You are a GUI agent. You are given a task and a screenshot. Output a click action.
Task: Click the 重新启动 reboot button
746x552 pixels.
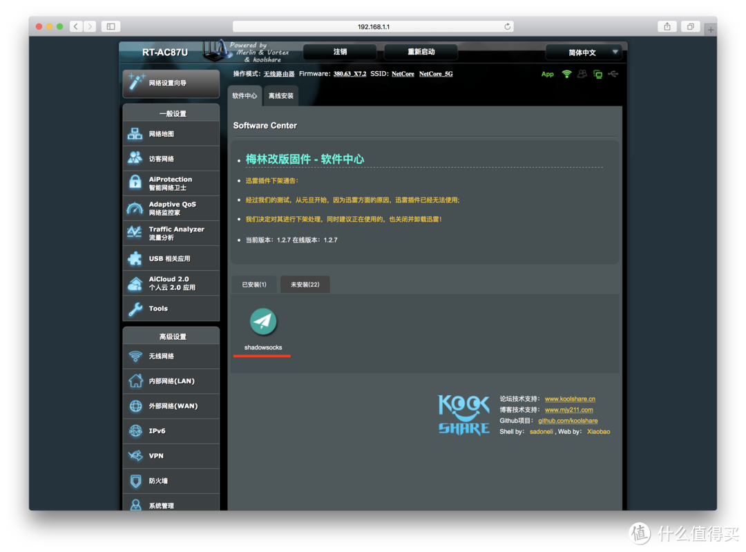[x=421, y=52]
